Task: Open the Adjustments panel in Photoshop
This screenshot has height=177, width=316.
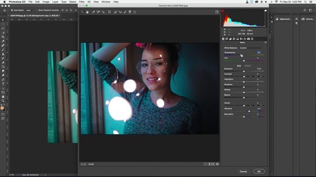Action: [283, 19]
